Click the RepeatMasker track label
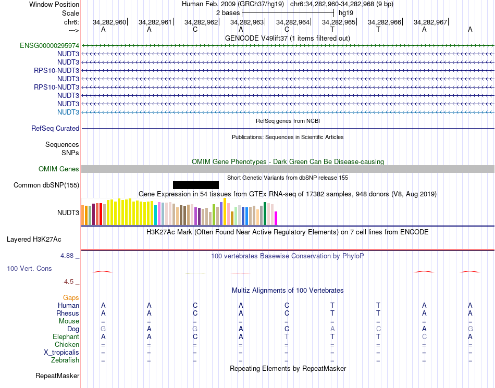This screenshot has width=495, height=388. click(57, 376)
